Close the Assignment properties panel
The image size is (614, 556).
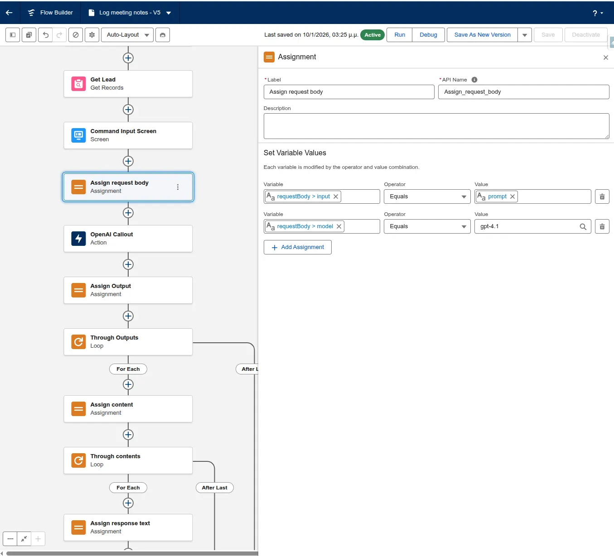(605, 58)
